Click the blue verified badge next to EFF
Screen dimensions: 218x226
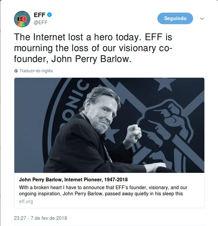(x=49, y=15)
